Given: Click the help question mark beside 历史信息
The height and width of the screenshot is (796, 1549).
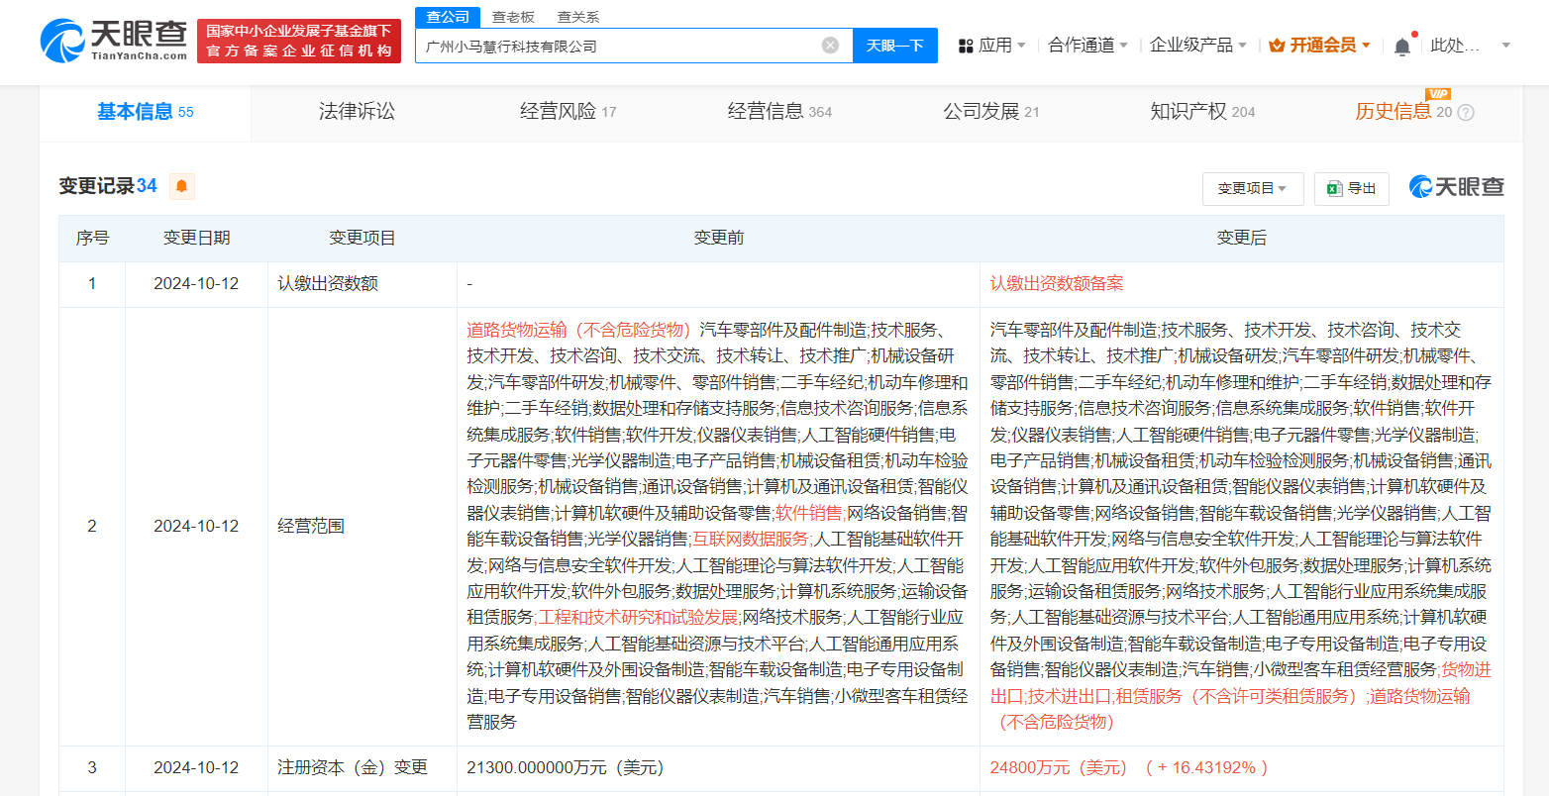Looking at the screenshot, I should 1466,113.
